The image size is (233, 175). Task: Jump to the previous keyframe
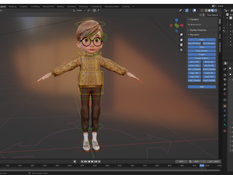click(x=85, y=161)
